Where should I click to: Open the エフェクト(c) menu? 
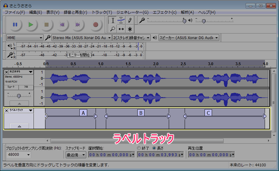click(x=164, y=12)
